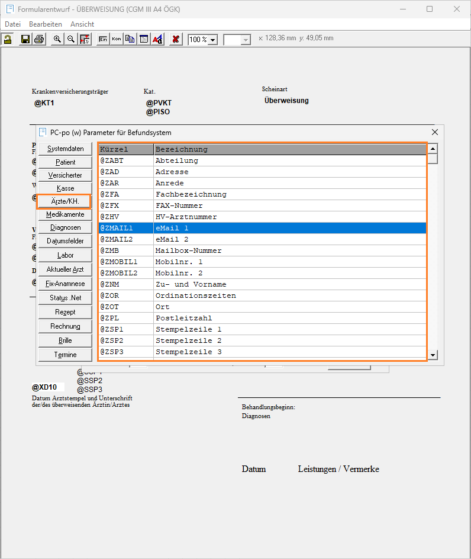Click the scrollbar down arrow of parameter list
471x559 pixels.
[433, 355]
